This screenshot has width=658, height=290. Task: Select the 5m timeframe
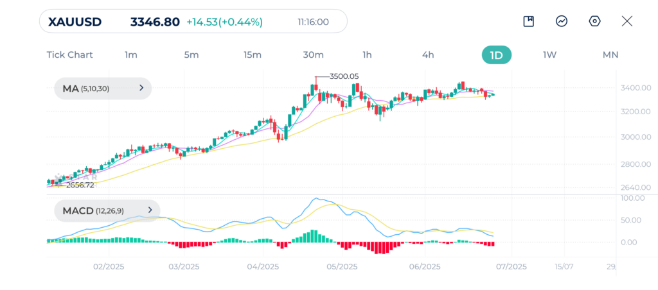coord(191,55)
